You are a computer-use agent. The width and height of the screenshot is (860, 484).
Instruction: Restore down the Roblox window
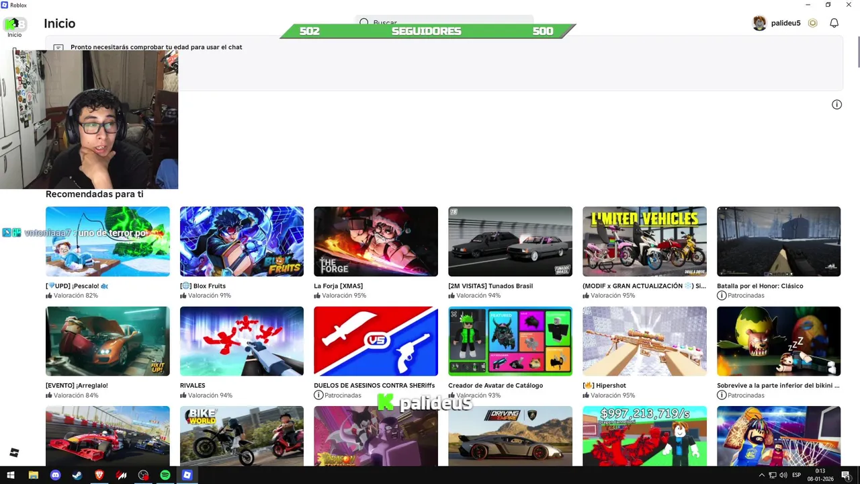pyautogui.click(x=828, y=5)
